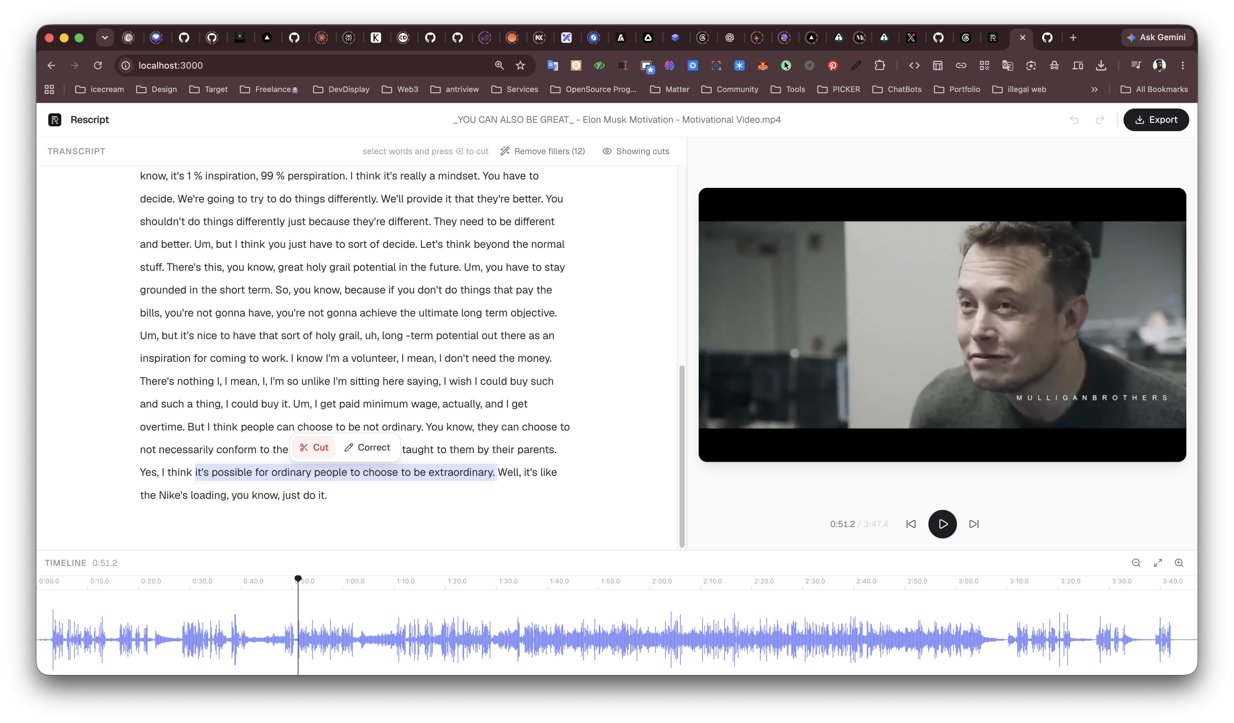Remove fillers (12) from transcript
Image resolution: width=1234 pixels, height=723 pixels.
(542, 151)
